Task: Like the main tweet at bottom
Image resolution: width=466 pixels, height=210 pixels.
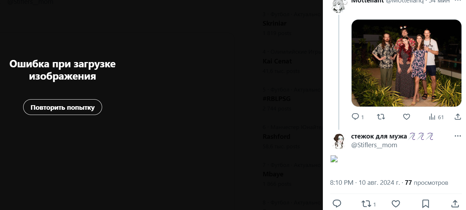Action: pos(396,203)
